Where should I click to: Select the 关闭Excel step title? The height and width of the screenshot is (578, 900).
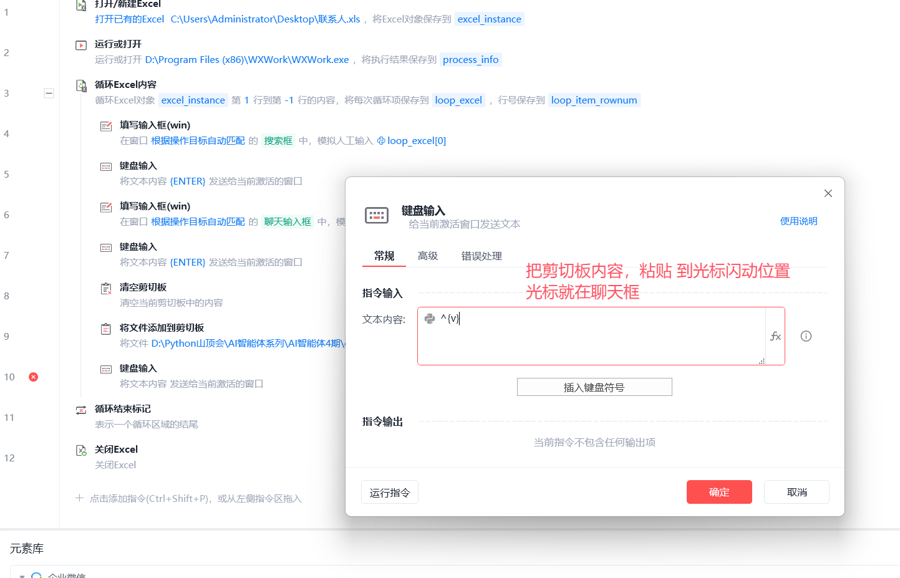[116, 449]
